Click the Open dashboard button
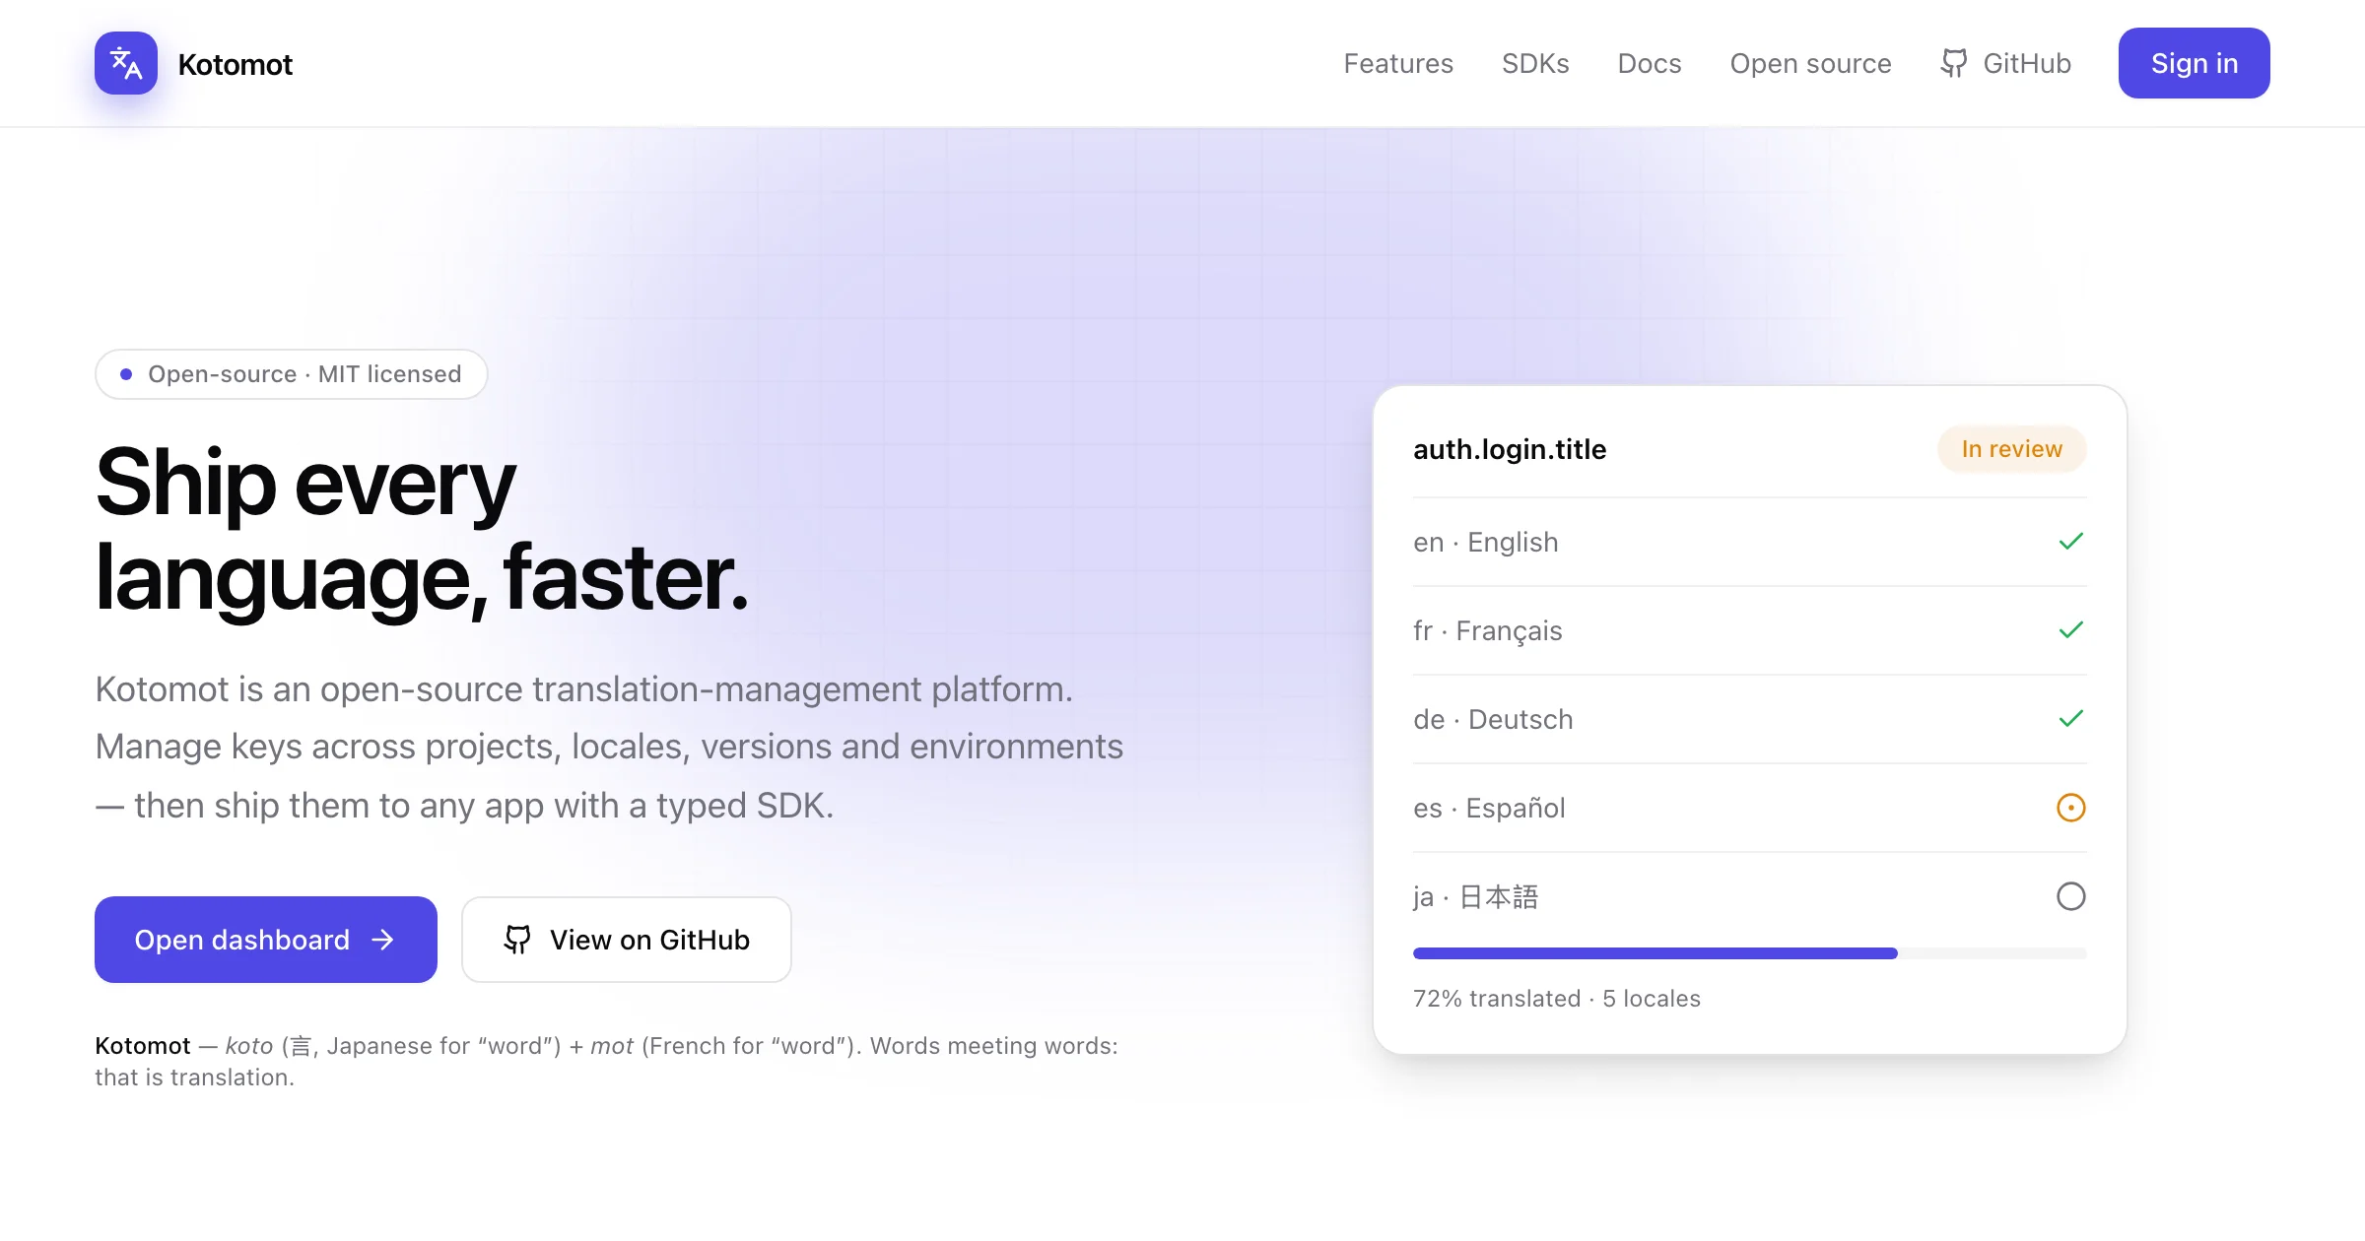2365x1241 pixels. pos(266,940)
